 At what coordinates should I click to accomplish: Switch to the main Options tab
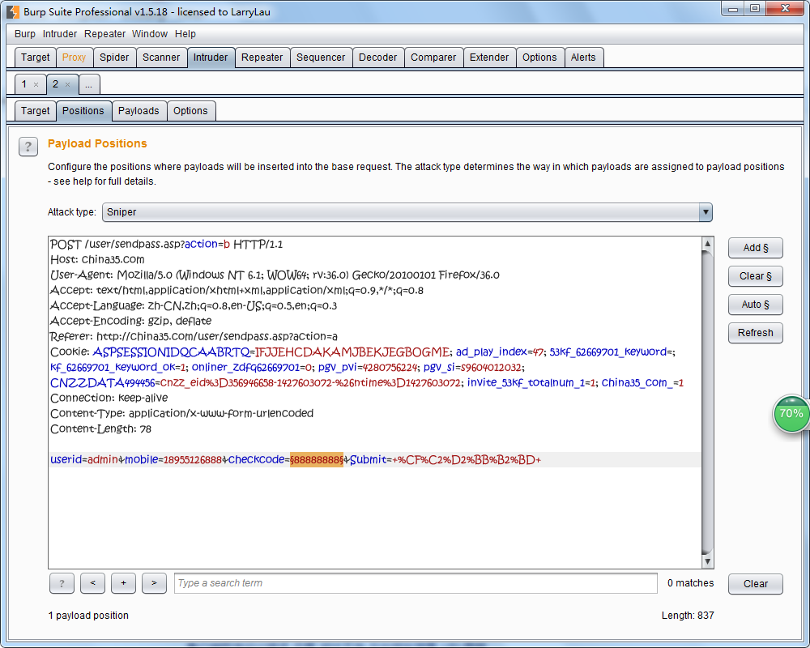(539, 58)
